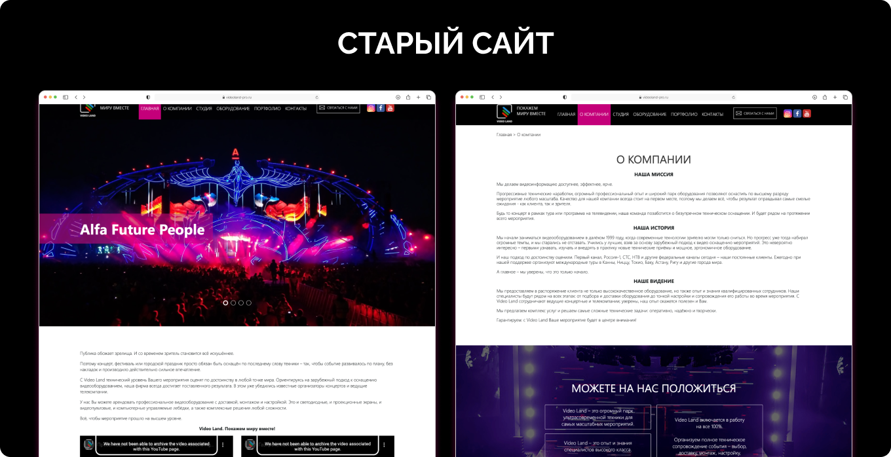Open Facebook icon on left site header
Viewport: 891px width, 457px height.
[381, 108]
